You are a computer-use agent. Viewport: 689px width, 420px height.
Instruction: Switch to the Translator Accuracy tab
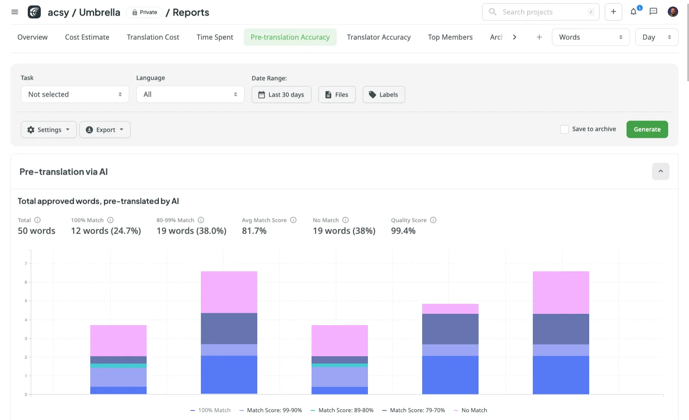click(378, 37)
